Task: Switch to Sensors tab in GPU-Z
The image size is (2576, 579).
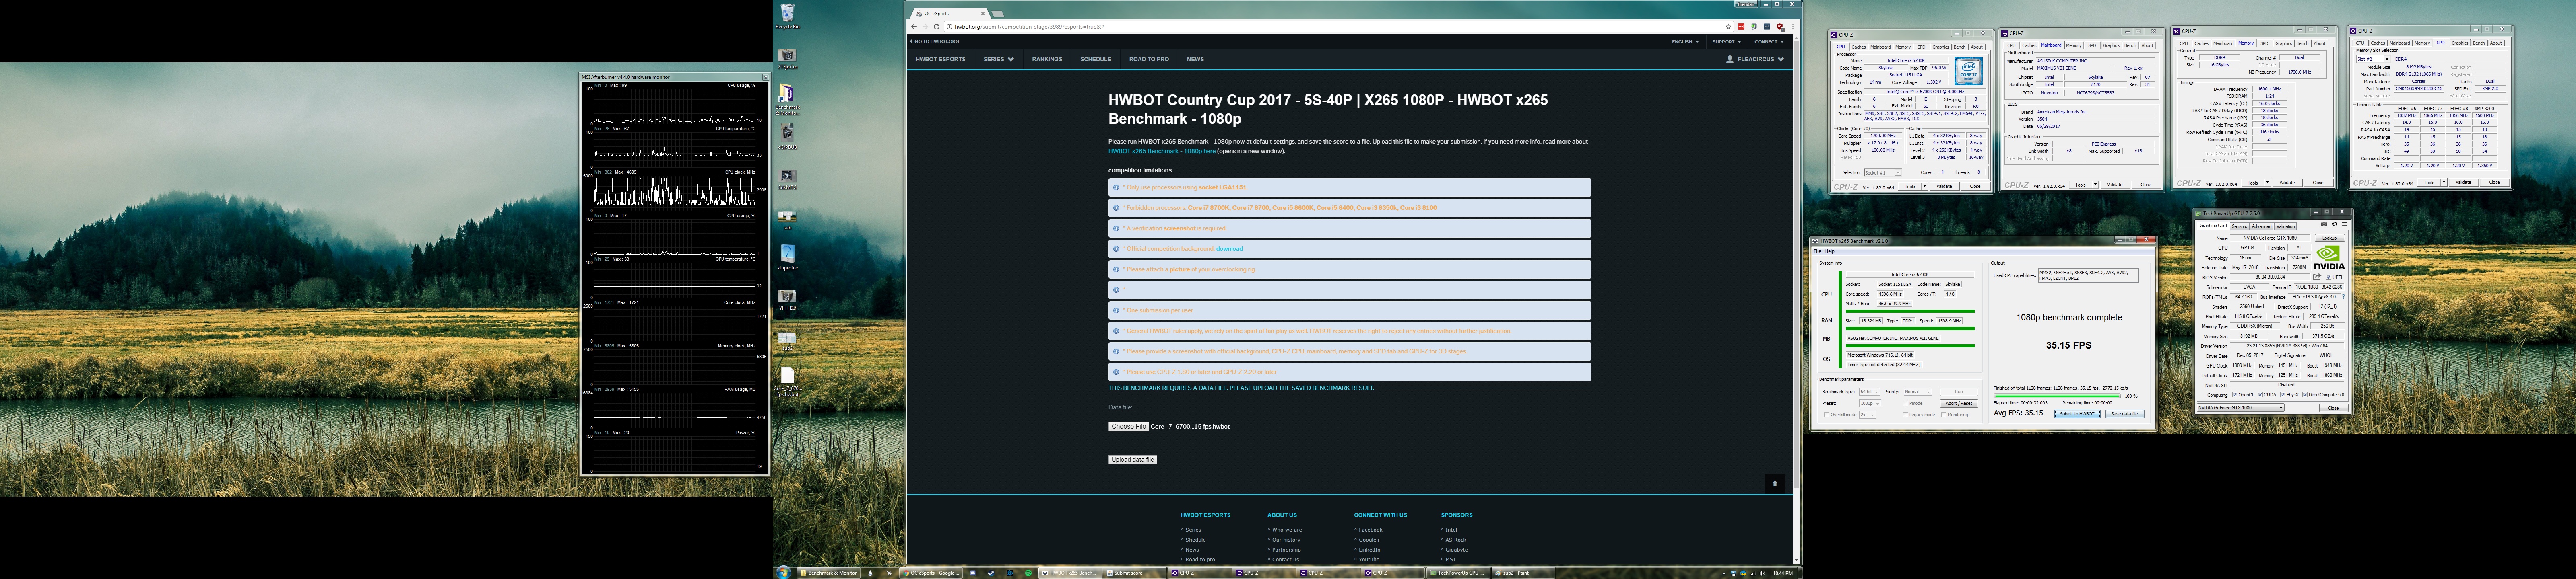Action: click(x=2239, y=227)
